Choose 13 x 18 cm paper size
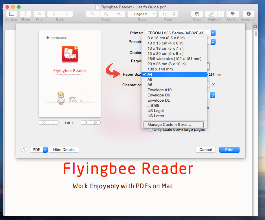265x220 pixels. click(174, 49)
